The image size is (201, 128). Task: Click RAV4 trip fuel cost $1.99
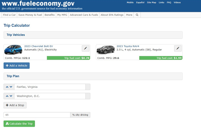pyautogui.click(x=161, y=58)
